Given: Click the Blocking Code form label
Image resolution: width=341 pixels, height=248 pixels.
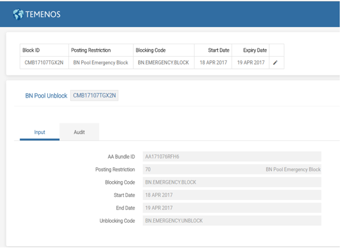Looking at the screenshot, I should 120,182.
